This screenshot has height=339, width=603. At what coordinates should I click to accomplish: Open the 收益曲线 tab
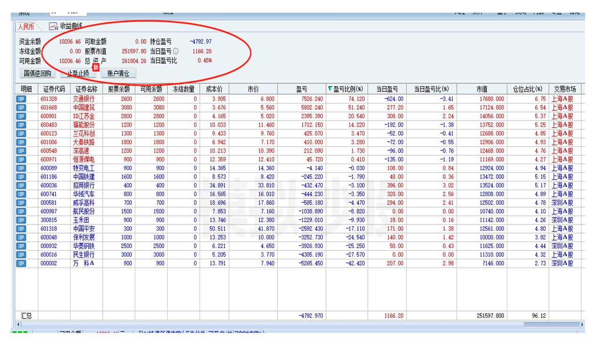[x=71, y=26]
